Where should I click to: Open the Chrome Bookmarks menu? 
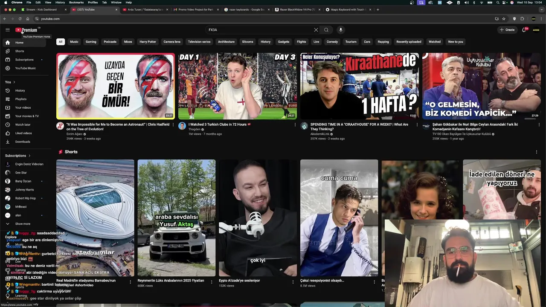[x=76, y=2]
